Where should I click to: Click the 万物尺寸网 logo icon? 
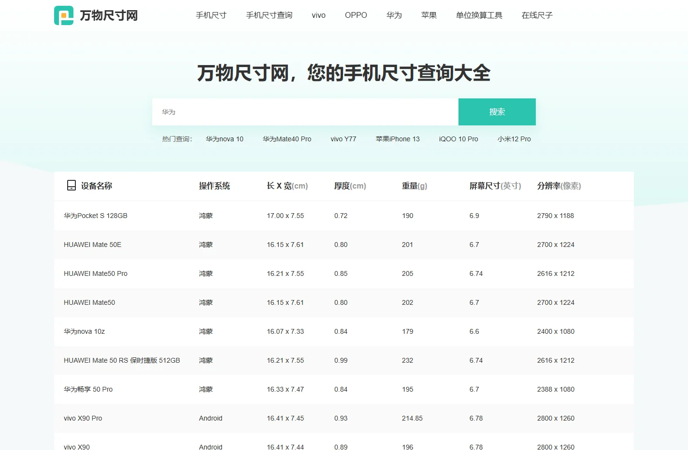point(64,15)
